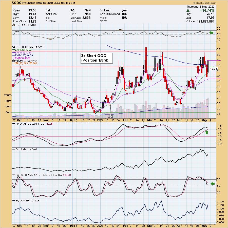Click the Chg value +6.16
Image resolution: width=228 pixels, height=228 pixels.
pos(211,14)
